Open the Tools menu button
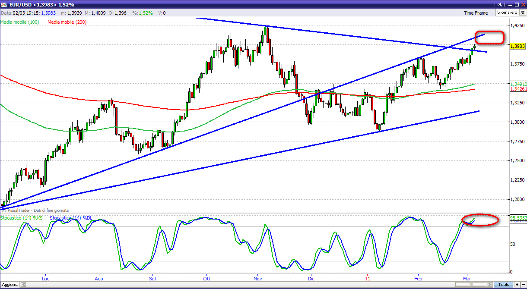This screenshot has width=527, height=289. pos(503,285)
